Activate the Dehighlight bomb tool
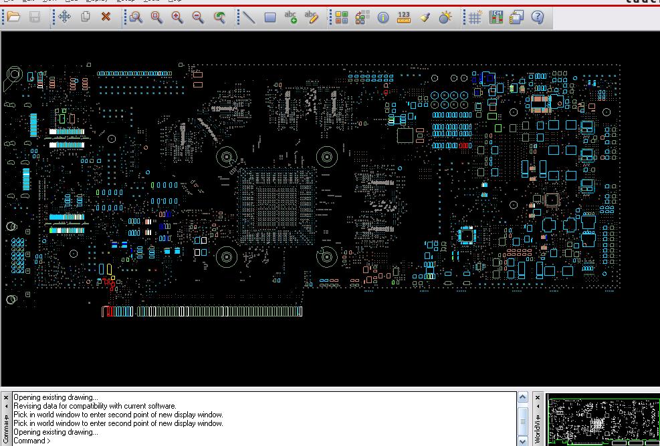 445,17
